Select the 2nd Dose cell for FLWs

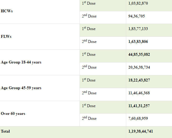click(89, 42)
